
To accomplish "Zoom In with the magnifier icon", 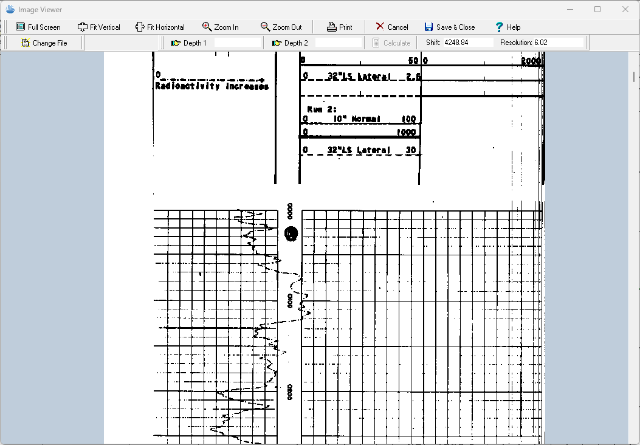I will 220,27.
